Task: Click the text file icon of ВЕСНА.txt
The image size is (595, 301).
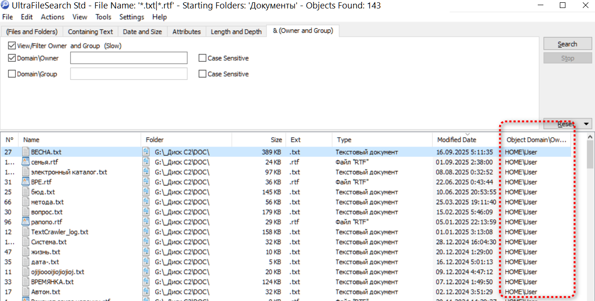Action: coord(26,152)
